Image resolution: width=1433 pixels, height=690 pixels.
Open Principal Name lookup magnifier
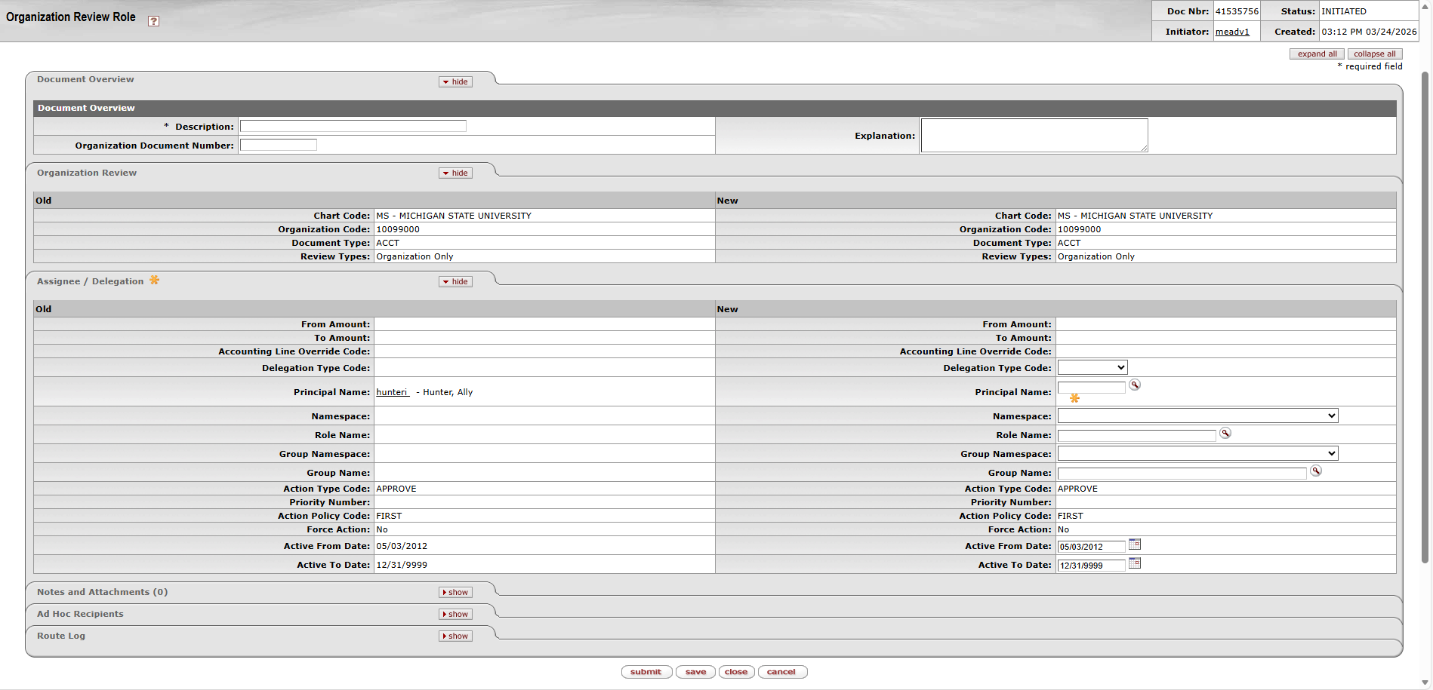[1134, 385]
